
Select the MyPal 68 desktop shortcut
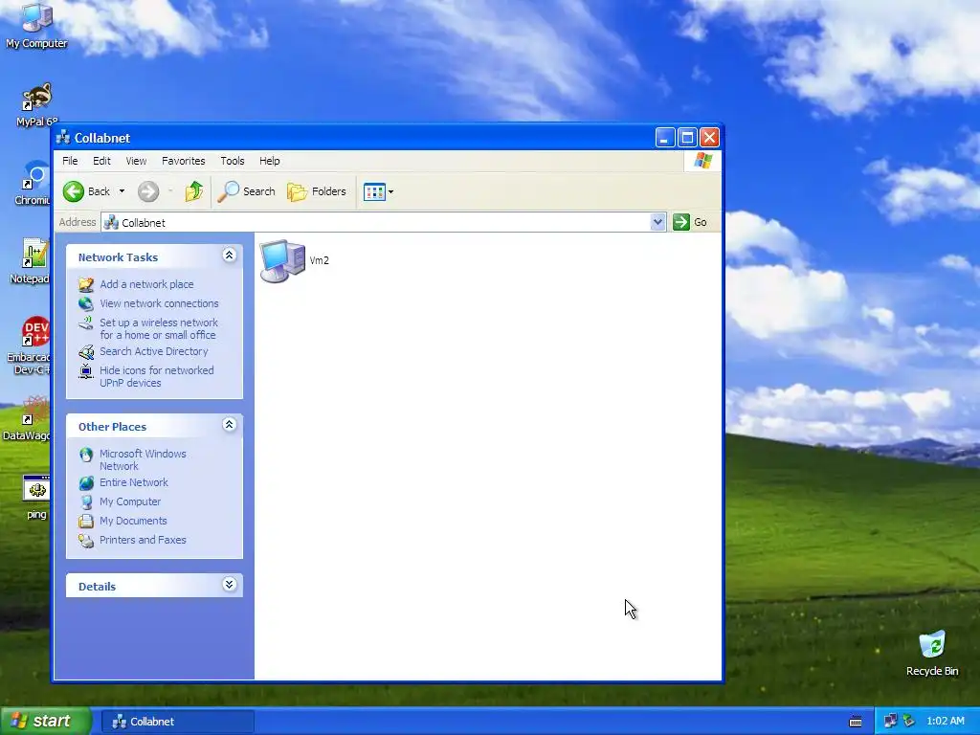pos(36,104)
